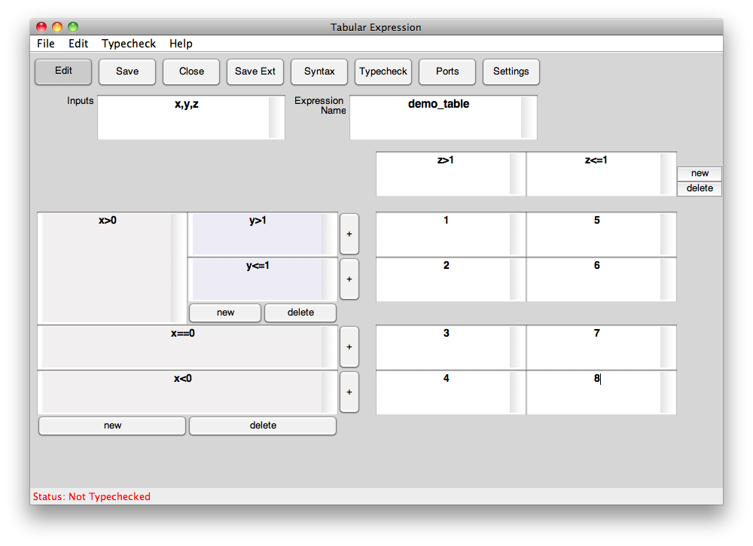Open the Settings toolbar button

click(511, 72)
